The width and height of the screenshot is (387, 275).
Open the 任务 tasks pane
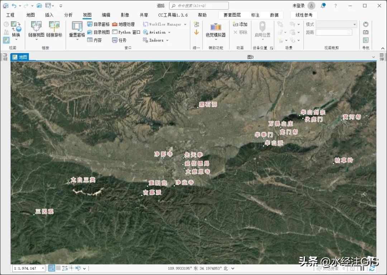(124, 40)
